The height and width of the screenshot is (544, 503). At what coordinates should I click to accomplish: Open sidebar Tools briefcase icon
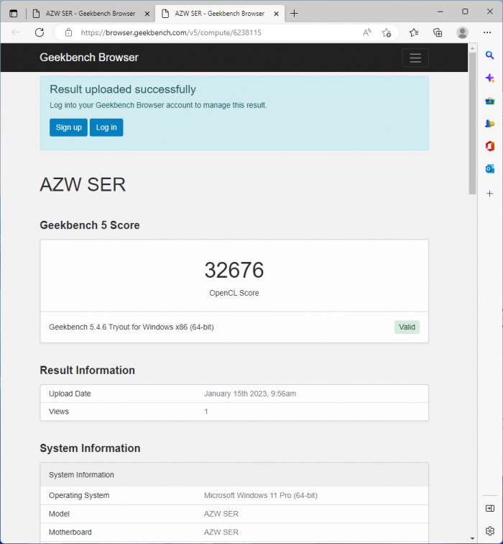pyautogui.click(x=490, y=101)
